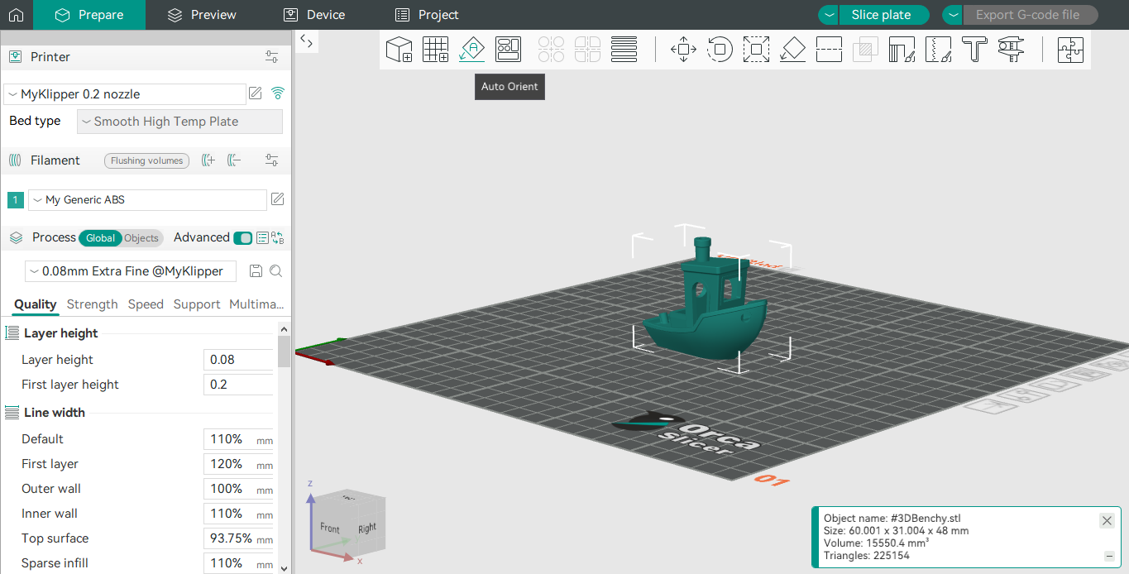Open the Support settings tab
Viewport: 1129px width, 574px height.
197,304
